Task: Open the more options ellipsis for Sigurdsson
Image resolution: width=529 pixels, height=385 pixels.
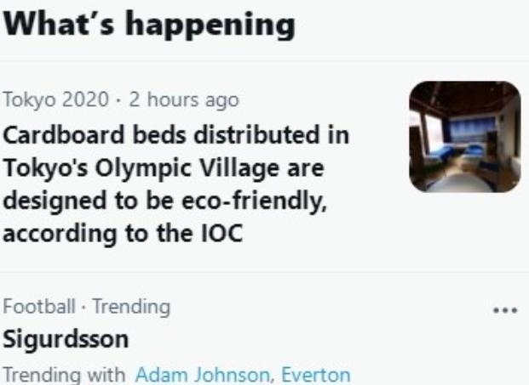Action: (x=506, y=311)
